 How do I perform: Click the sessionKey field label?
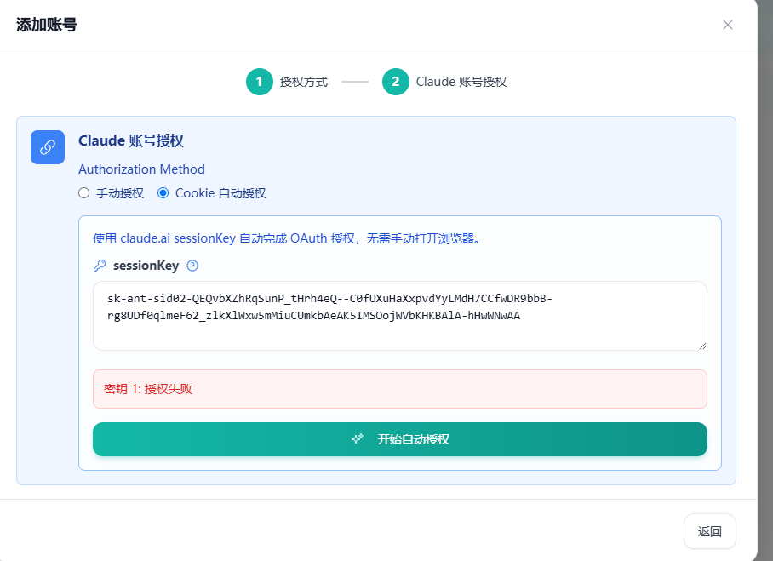[146, 266]
